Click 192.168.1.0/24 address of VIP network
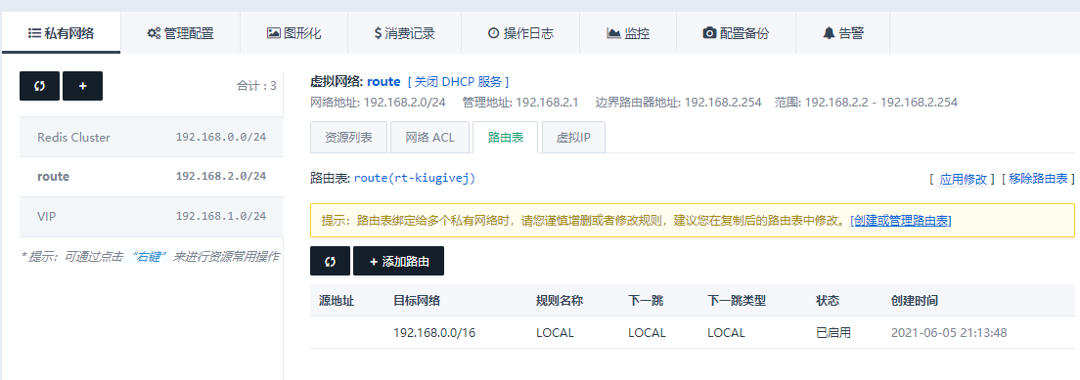The image size is (1080, 380). 221,216
